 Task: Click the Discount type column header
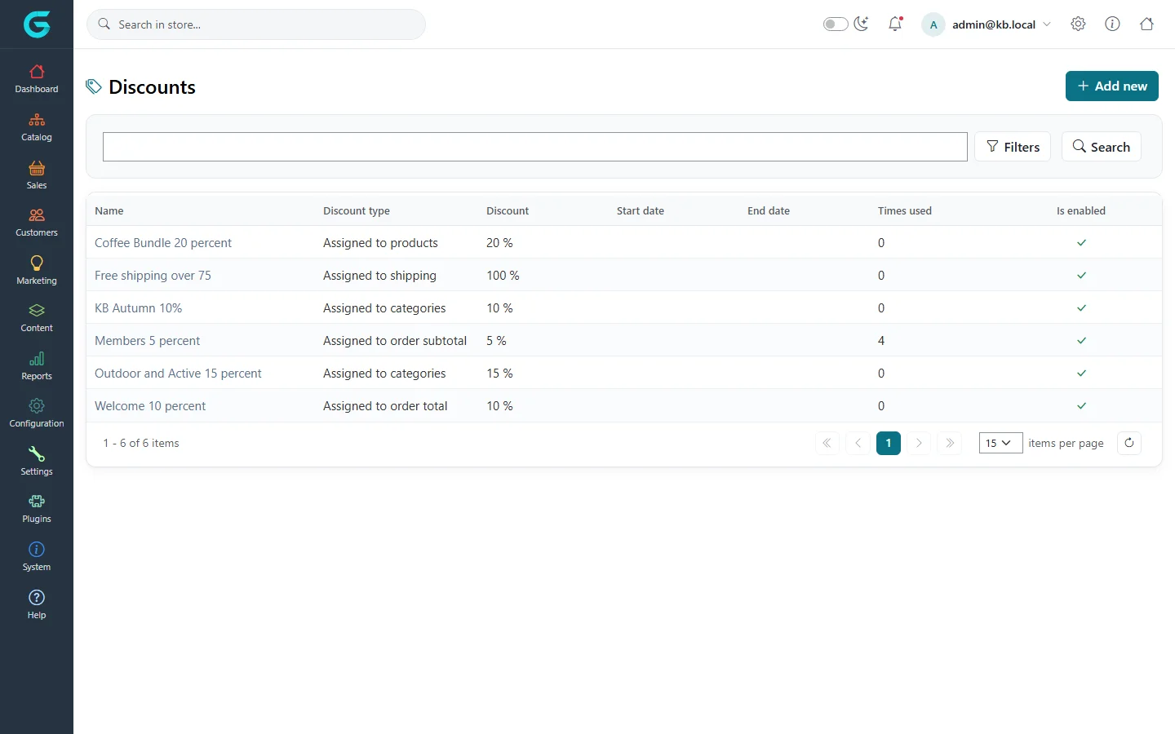(357, 210)
